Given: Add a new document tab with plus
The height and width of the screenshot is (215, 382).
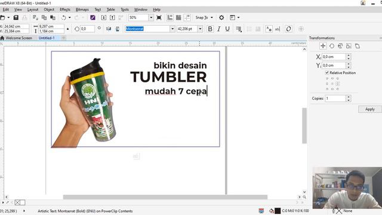Looking at the screenshot, I should coord(64,38).
